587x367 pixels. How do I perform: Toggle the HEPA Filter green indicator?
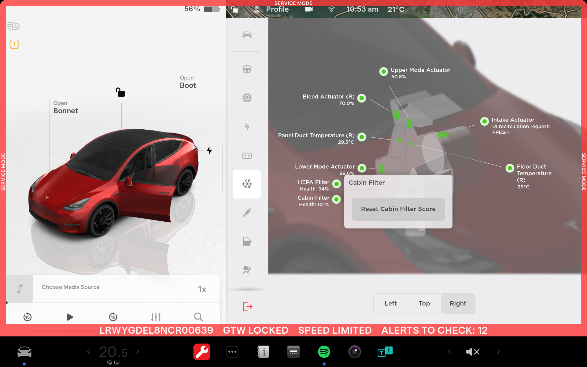(x=337, y=184)
